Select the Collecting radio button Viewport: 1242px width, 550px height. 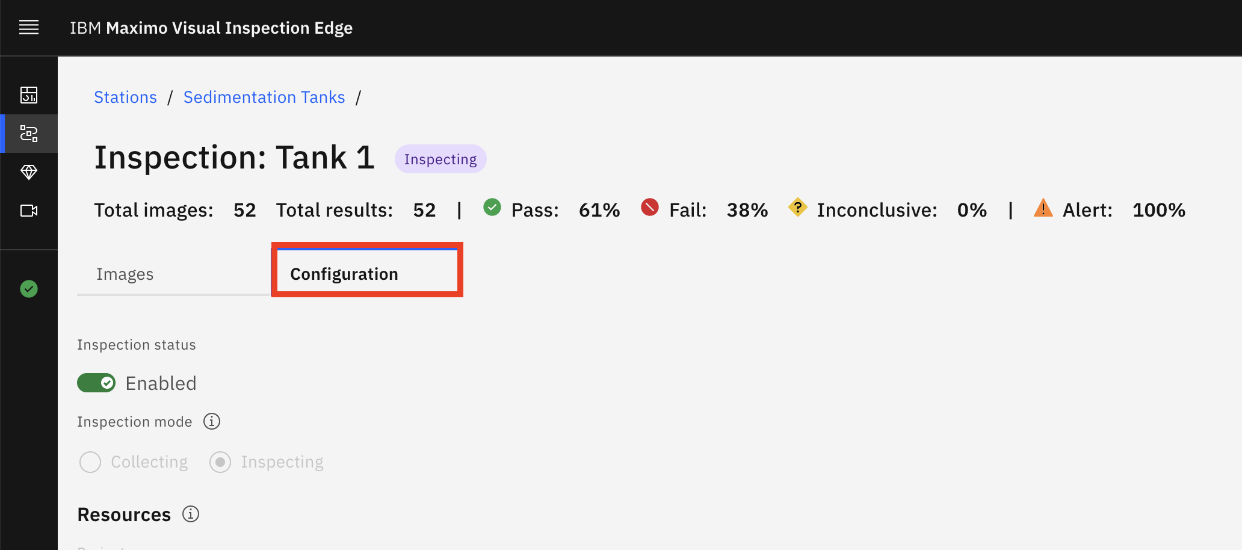point(90,462)
